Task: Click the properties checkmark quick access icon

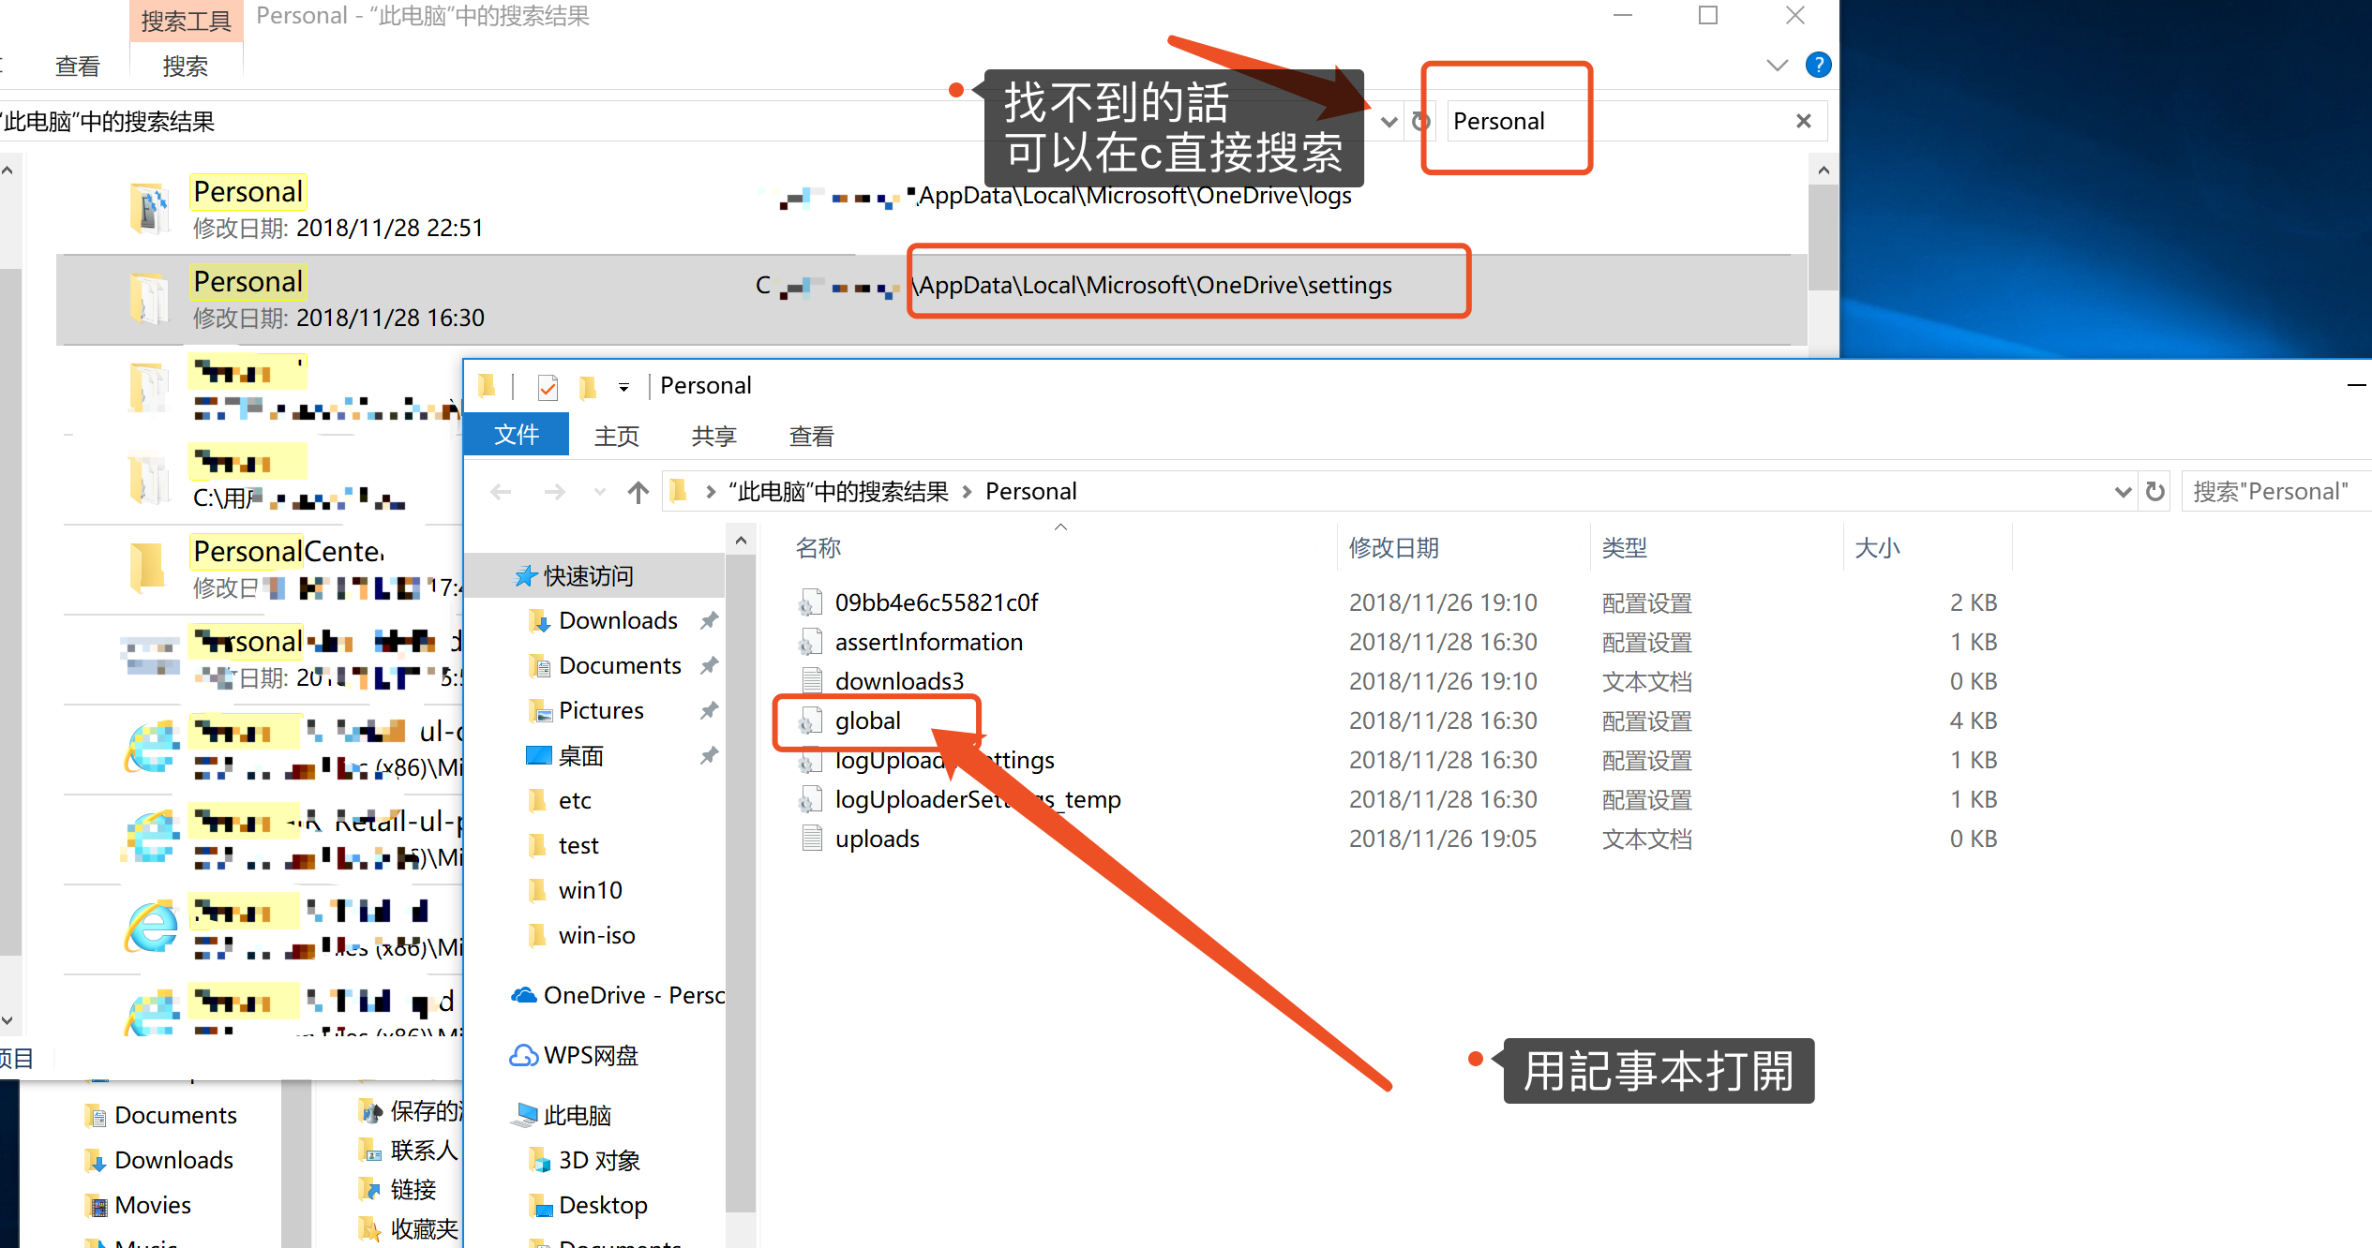Action: (x=548, y=386)
